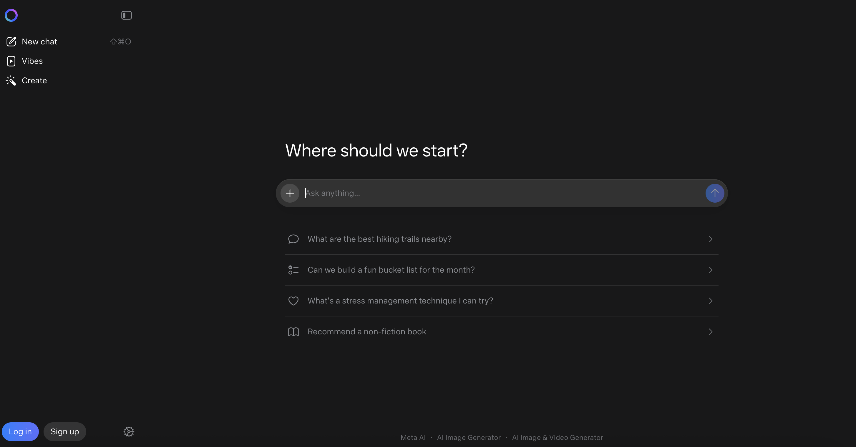Click the plus attachment icon in the prompt bar
The width and height of the screenshot is (856, 447).
[289, 193]
